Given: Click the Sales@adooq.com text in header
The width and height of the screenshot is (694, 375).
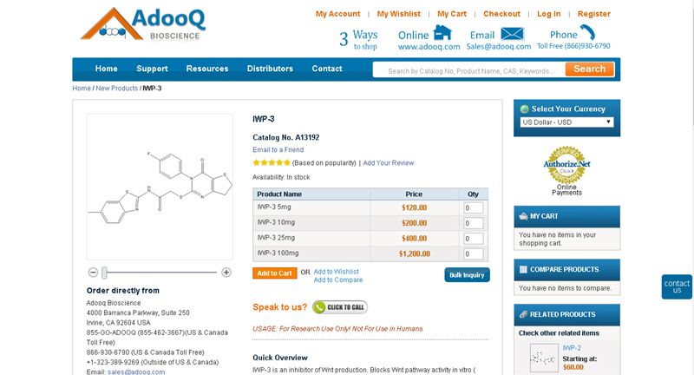Looking at the screenshot, I should coord(499,47).
